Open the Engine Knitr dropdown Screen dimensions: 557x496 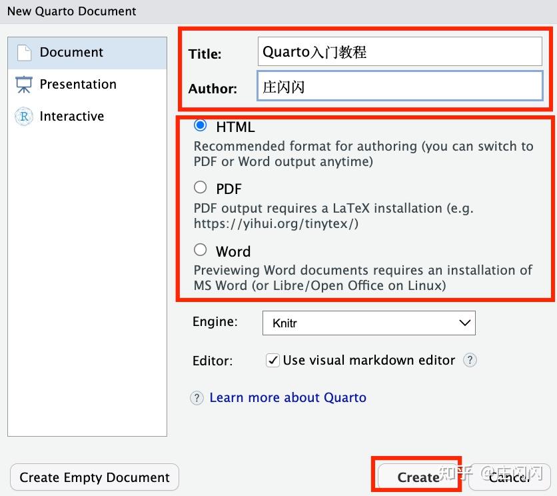[368, 323]
